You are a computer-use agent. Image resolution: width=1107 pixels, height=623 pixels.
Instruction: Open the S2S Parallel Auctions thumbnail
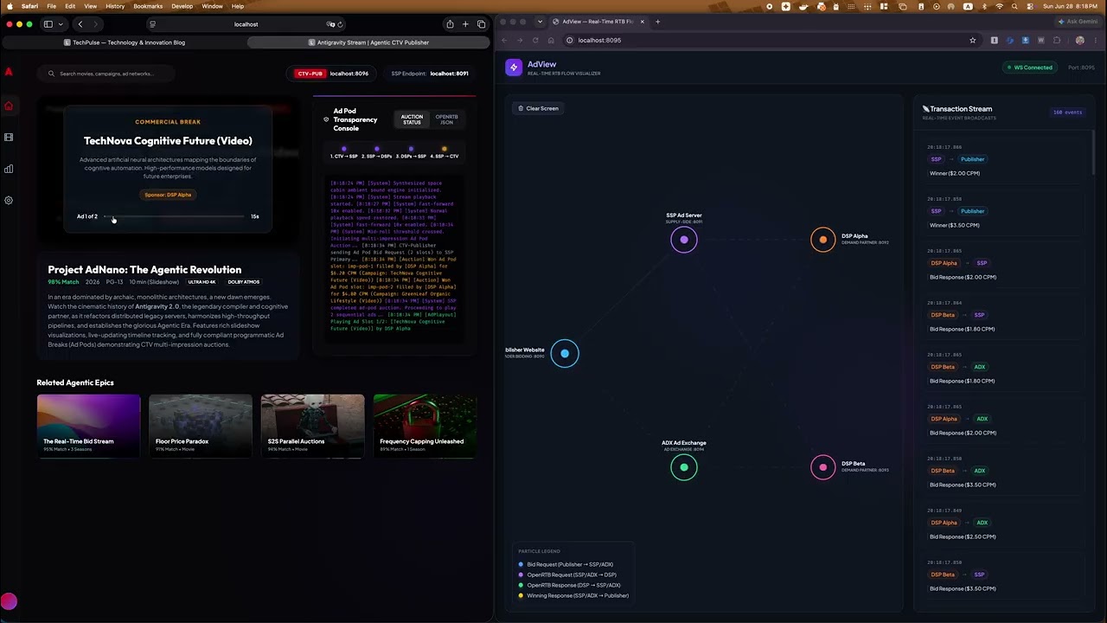pyautogui.click(x=313, y=425)
